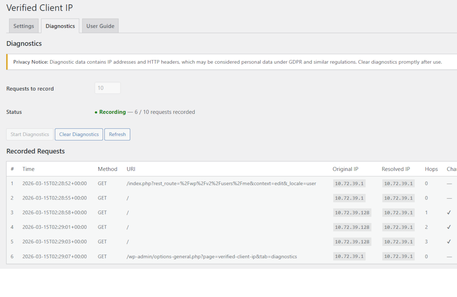Click the Time column header

click(x=29, y=169)
